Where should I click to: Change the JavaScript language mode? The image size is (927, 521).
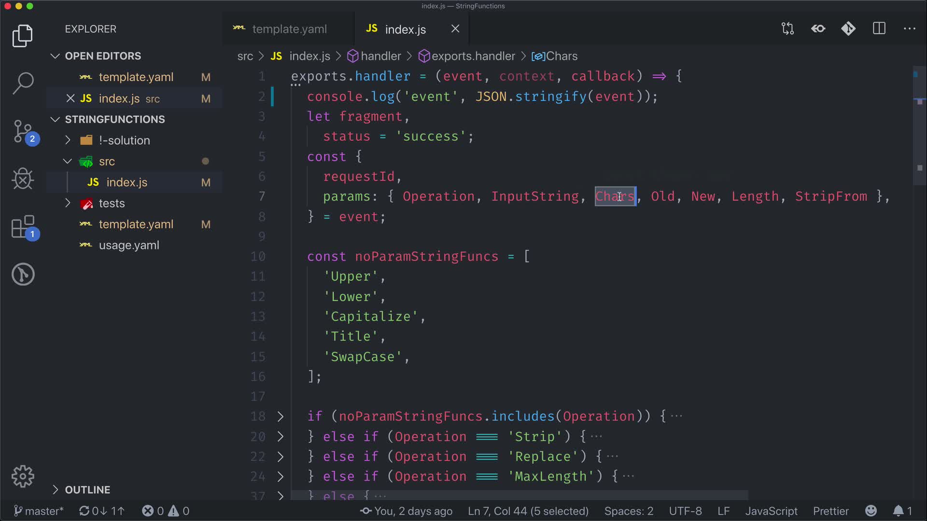[771, 511]
